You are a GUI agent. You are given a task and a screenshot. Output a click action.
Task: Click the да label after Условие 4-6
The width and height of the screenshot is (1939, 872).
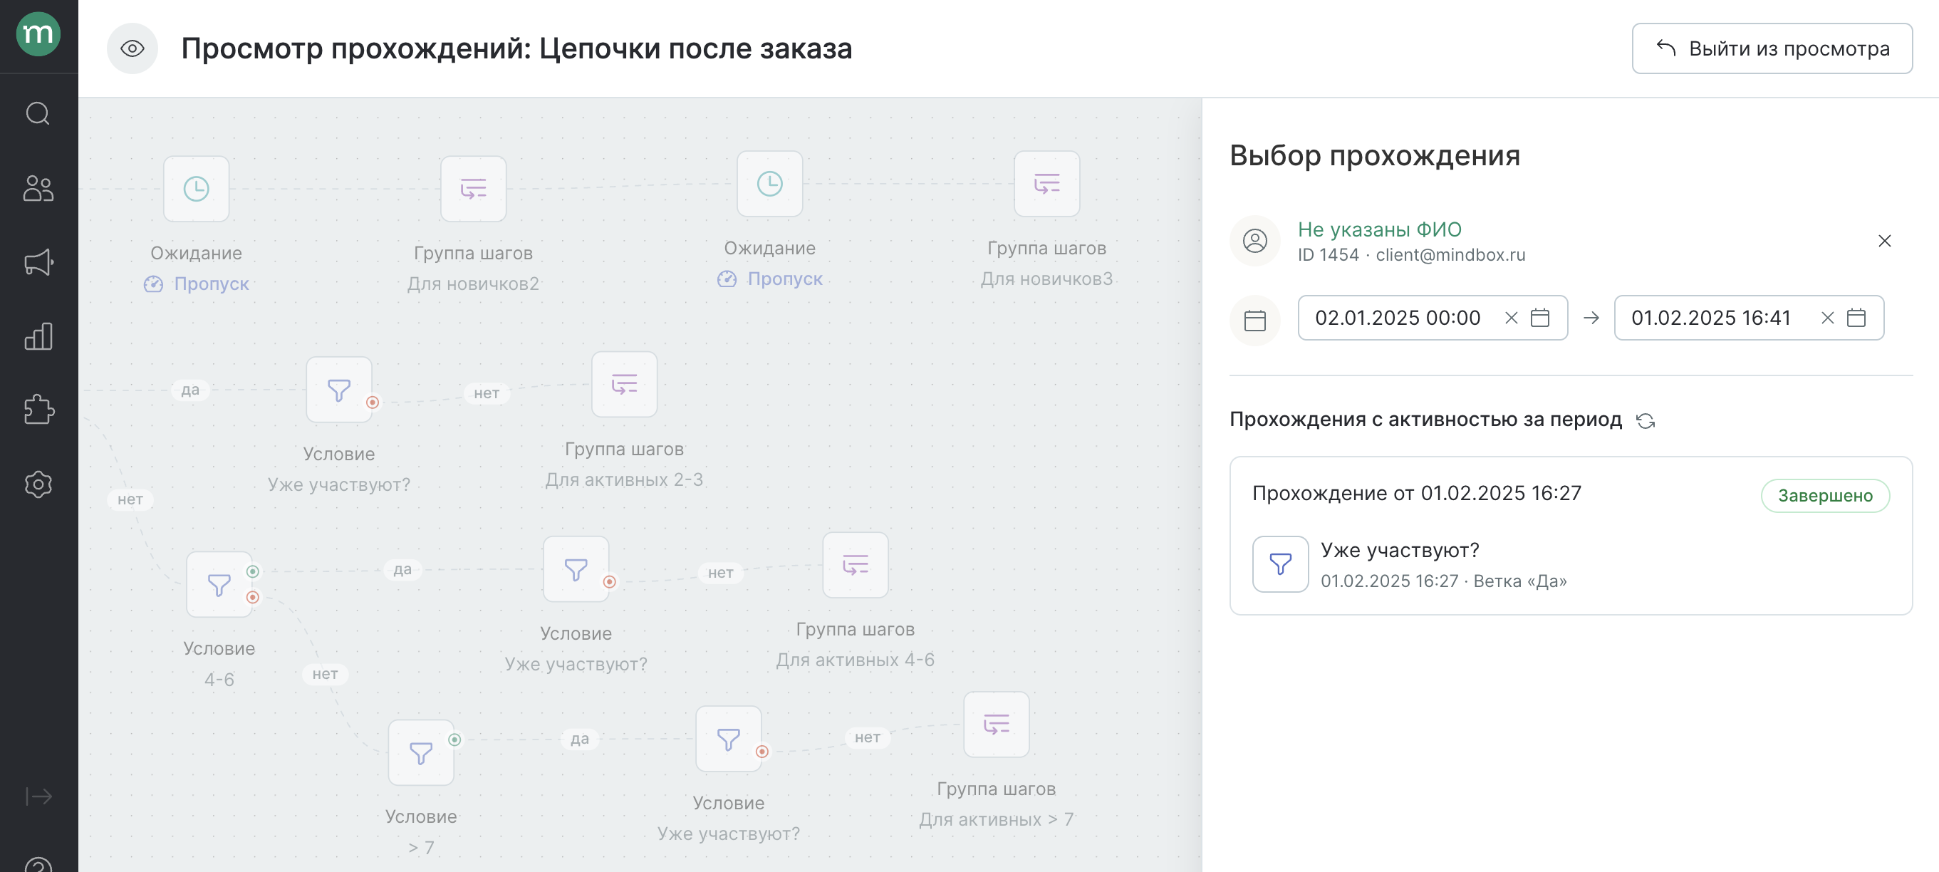(402, 570)
